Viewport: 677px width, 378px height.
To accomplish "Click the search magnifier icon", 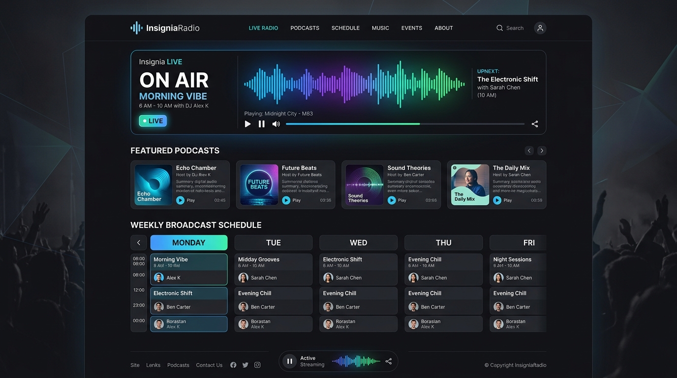I will pos(499,28).
